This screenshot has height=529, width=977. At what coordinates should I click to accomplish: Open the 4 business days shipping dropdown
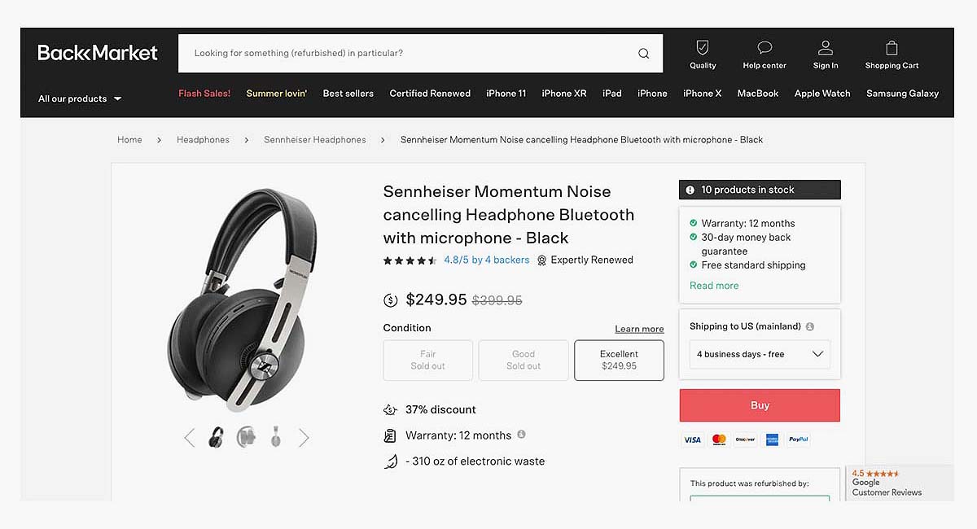click(760, 354)
